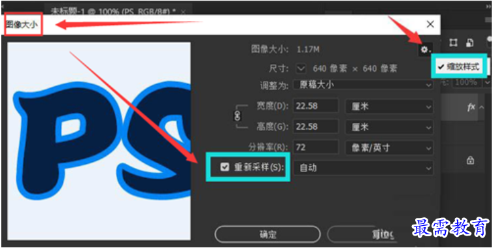Click the fx layer effects icon in Layers panel
The image size is (493, 248).
pyautogui.click(x=471, y=108)
